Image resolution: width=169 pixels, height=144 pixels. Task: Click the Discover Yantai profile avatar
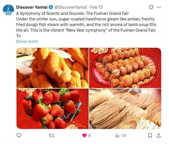[x=8, y=10]
